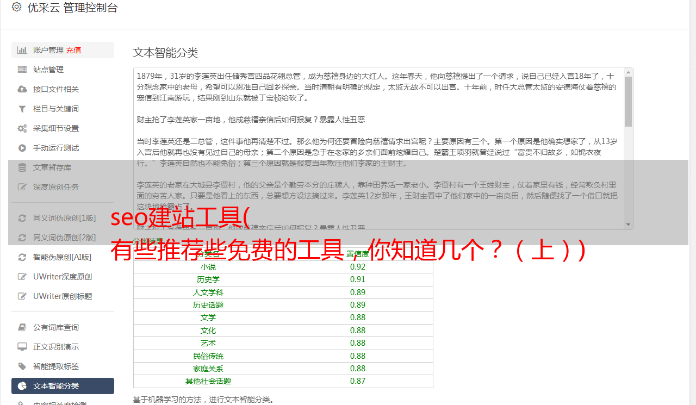Click the database icon for 文章暂存库
This screenshot has width=696, height=405.
point(22,167)
